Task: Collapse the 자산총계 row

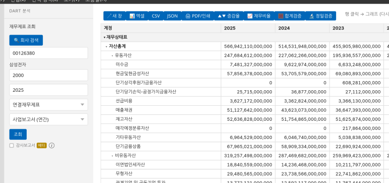Action: pos(106,47)
